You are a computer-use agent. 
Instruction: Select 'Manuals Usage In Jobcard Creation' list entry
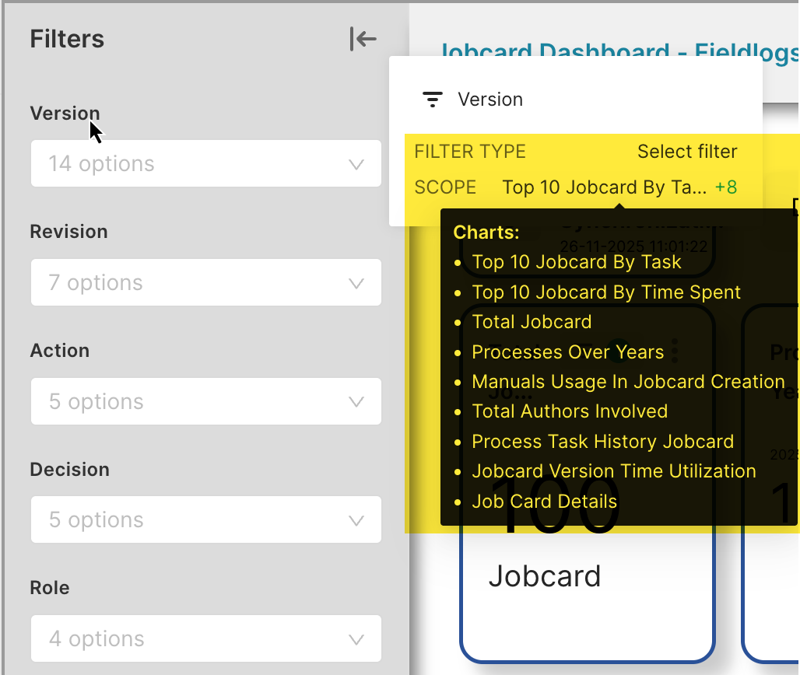tap(628, 382)
